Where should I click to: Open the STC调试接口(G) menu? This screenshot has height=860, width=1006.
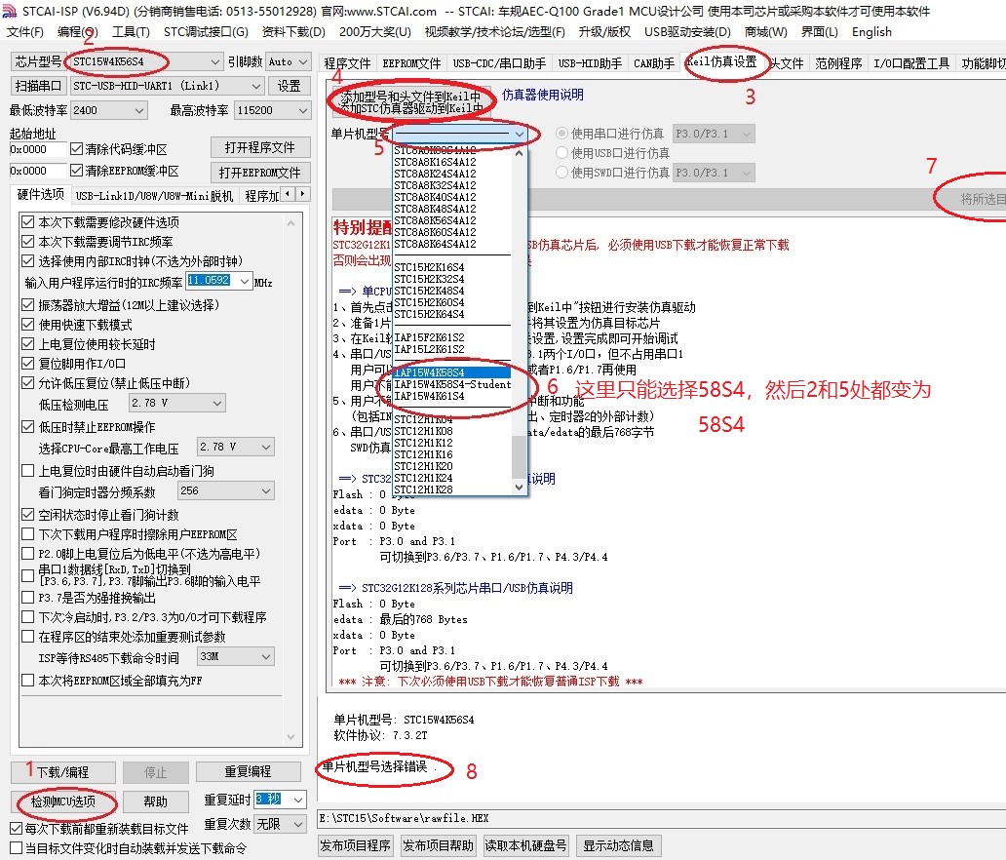coord(206,32)
